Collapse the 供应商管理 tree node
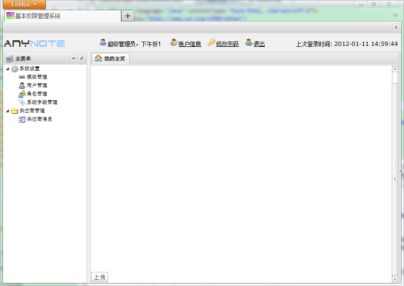Viewport: 404px width, 286px height. [x=8, y=111]
